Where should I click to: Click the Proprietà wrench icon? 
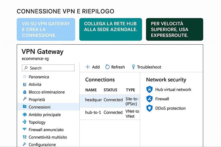(24, 100)
